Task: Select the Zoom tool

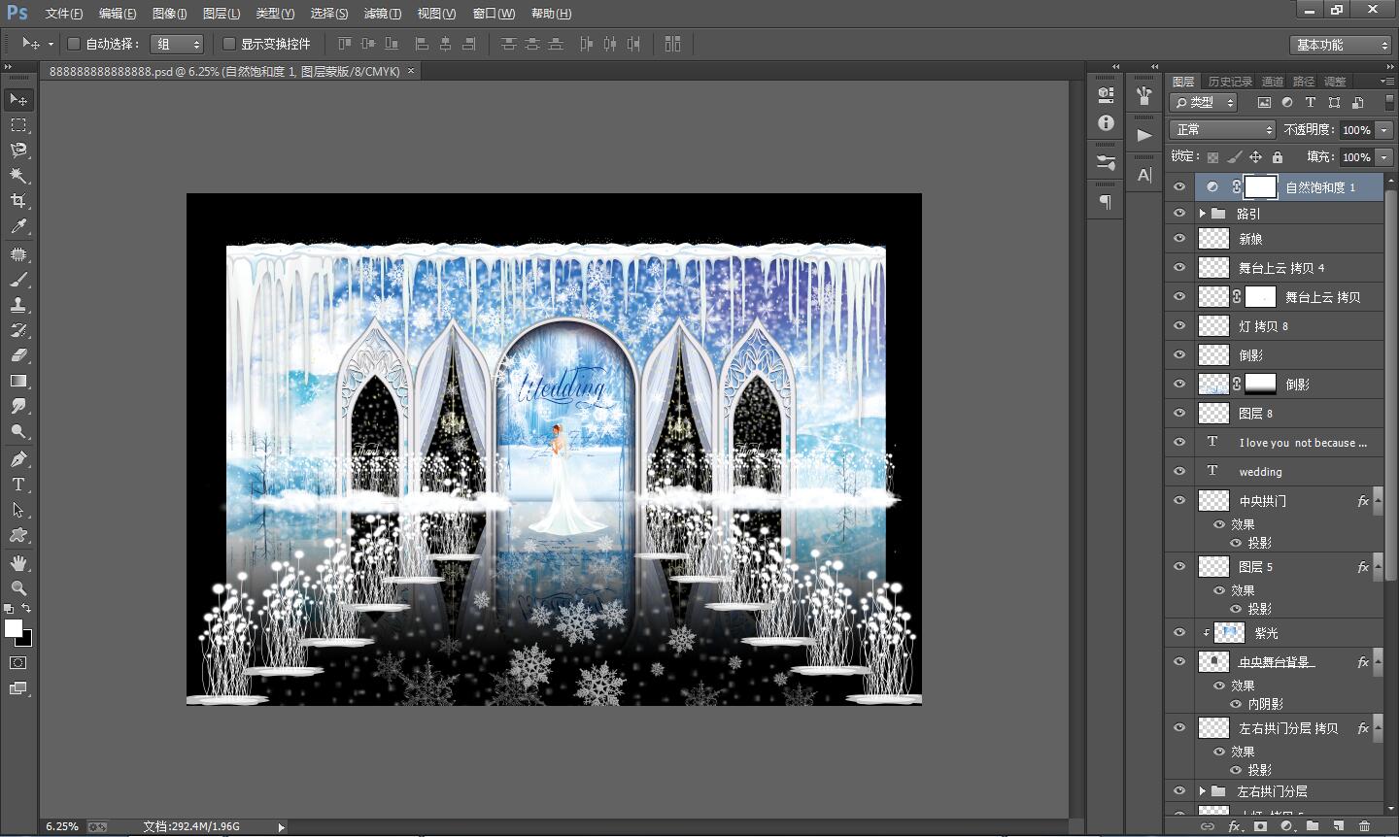Action: [x=18, y=588]
